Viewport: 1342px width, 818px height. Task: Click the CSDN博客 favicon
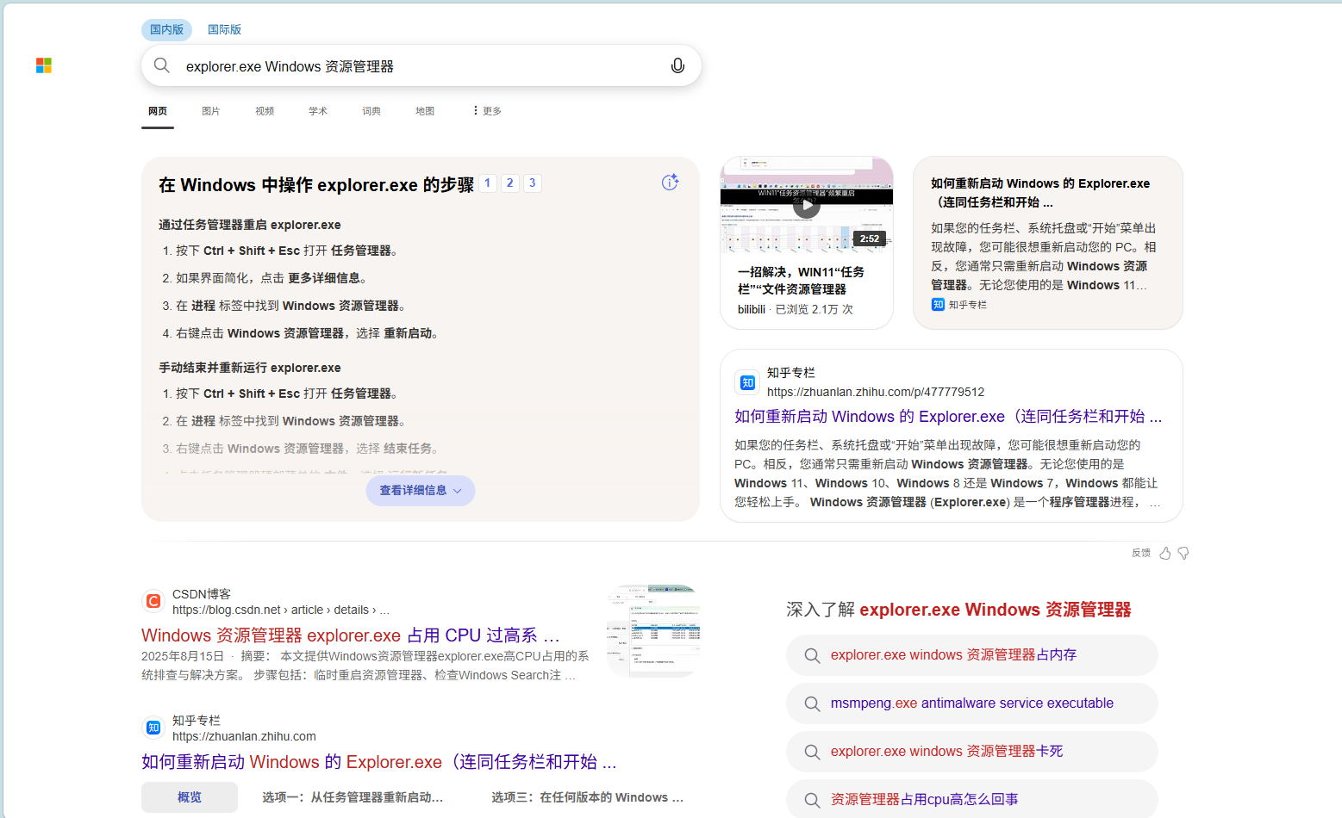(x=153, y=601)
